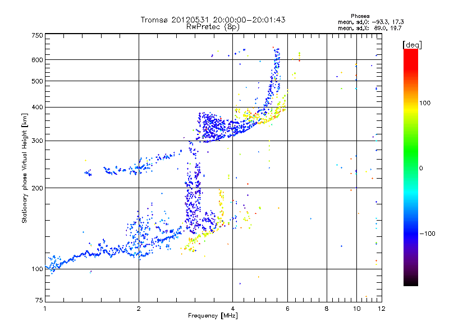
Task: Click the 'Frequency [MHz]' axis title
Action: click(x=213, y=316)
